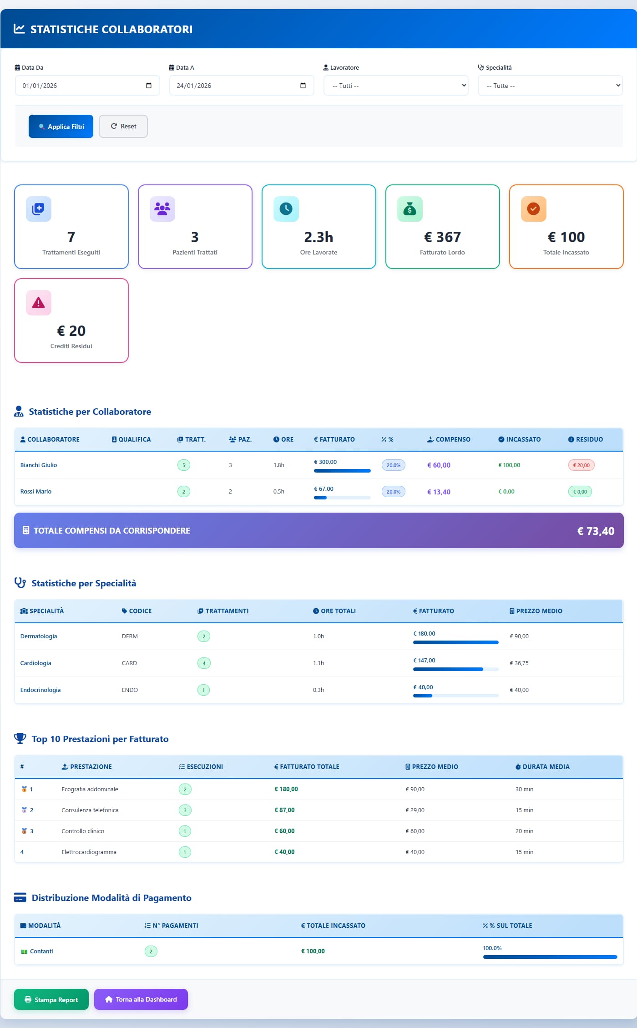This screenshot has height=1028, width=637.
Task: Open the Lavoratore dropdown
Action: (395, 86)
